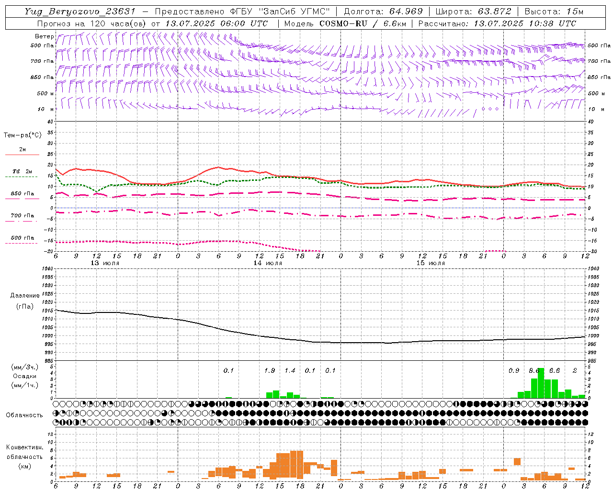The height and width of the screenshot is (490, 613).
Task: Click the Облачность cloudiness label
Action: click(x=24, y=415)
